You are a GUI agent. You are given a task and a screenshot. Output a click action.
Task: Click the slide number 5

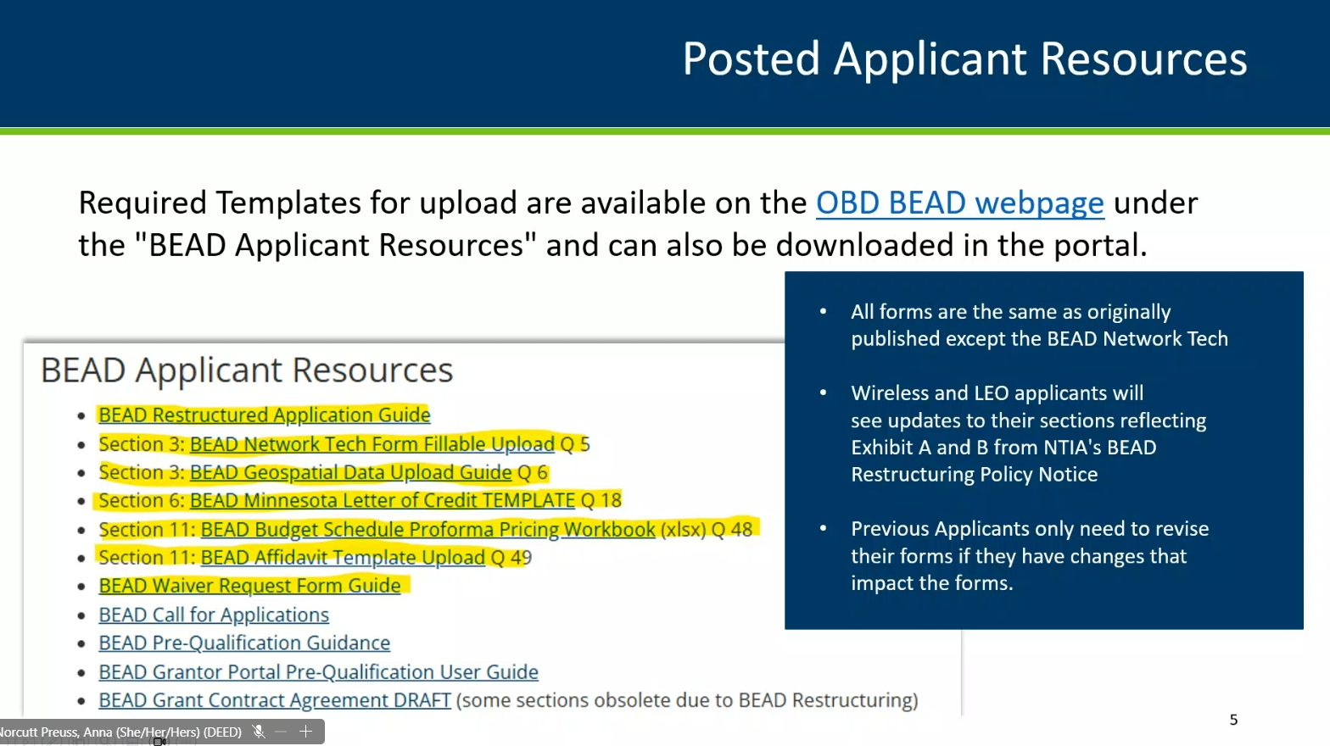pos(1233,720)
